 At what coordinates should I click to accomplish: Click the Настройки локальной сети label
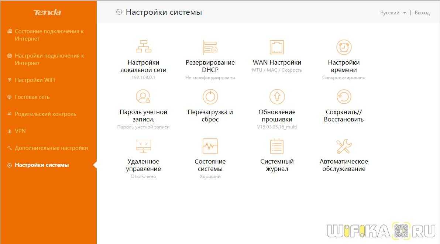coord(143,66)
